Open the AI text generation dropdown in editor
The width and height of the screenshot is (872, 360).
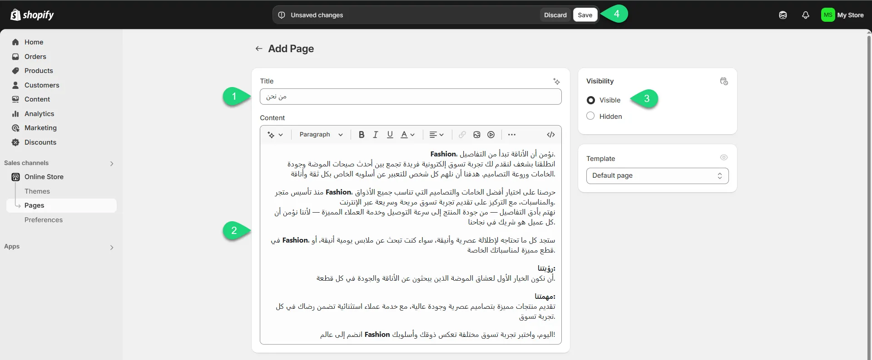(x=275, y=135)
